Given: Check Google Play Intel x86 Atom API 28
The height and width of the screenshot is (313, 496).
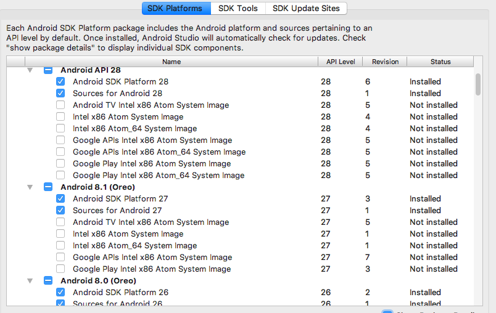Looking at the screenshot, I should (x=60, y=163).
